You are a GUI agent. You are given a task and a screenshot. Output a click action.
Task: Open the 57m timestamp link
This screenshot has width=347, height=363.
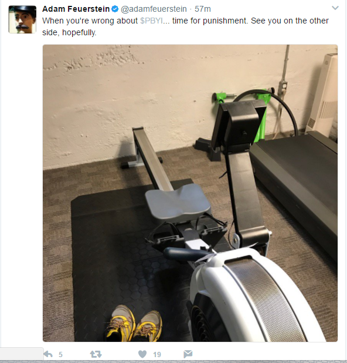click(x=203, y=9)
